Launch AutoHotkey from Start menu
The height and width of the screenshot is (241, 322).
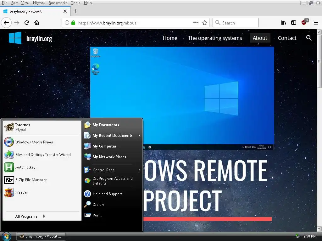pos(42,167)
